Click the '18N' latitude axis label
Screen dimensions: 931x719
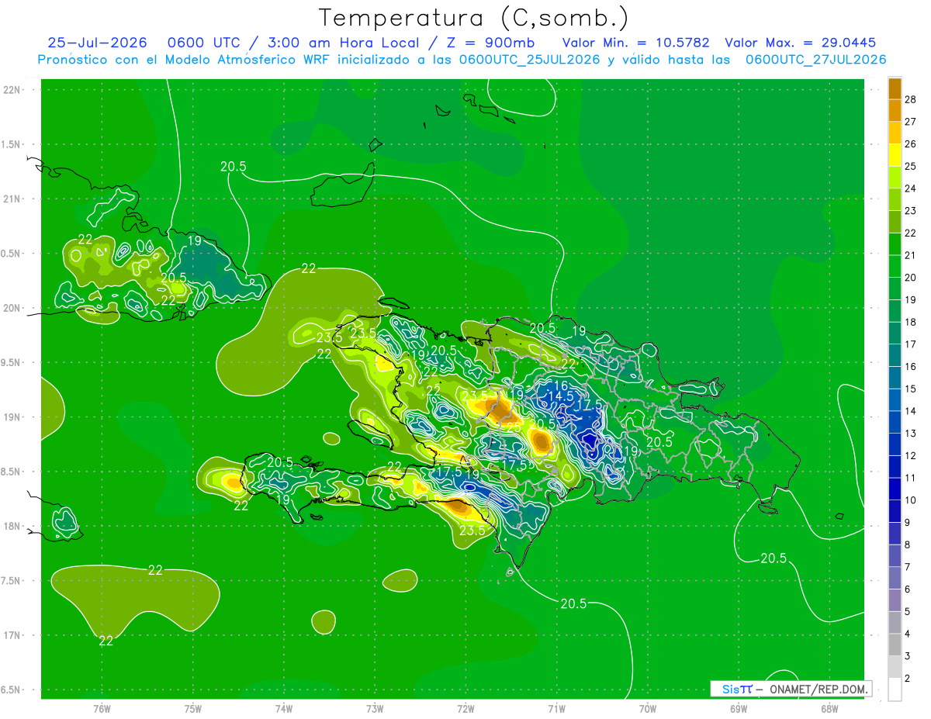coord(13,527)
